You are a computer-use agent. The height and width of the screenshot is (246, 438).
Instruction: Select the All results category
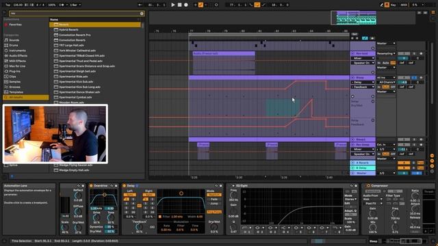click(x=26, y=97)
